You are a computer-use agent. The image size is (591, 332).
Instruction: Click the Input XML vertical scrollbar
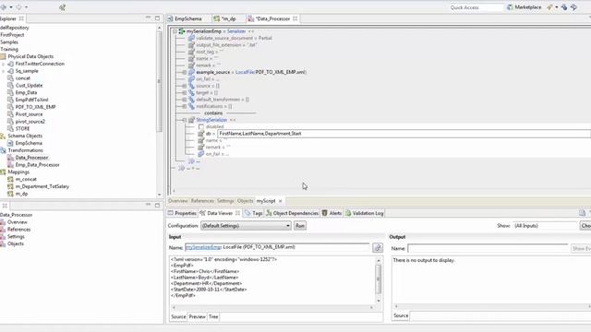click(x=379, y=280)
